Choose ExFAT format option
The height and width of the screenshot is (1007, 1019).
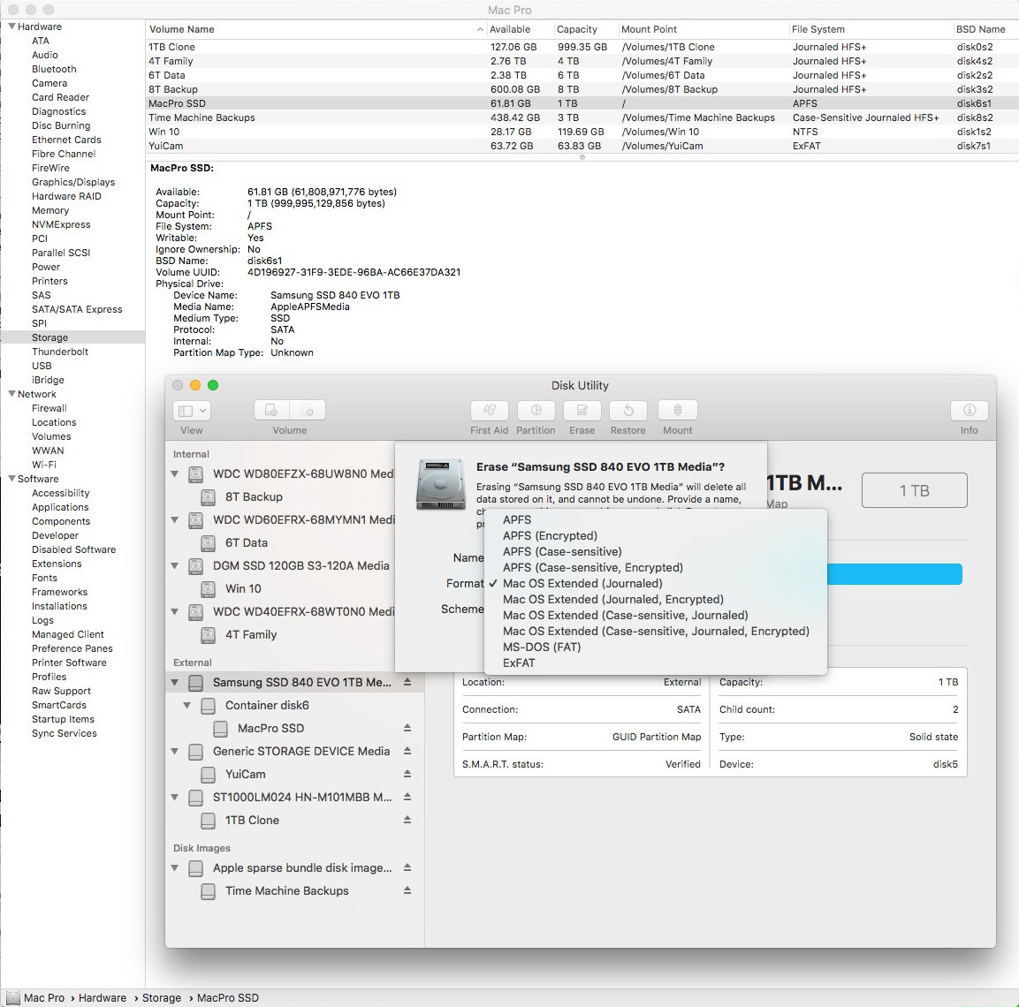(x=656, y=662)
